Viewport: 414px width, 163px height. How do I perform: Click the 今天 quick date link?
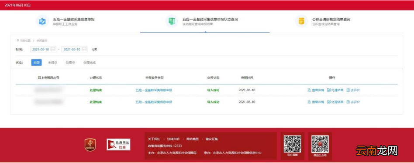tap(94, 50)
